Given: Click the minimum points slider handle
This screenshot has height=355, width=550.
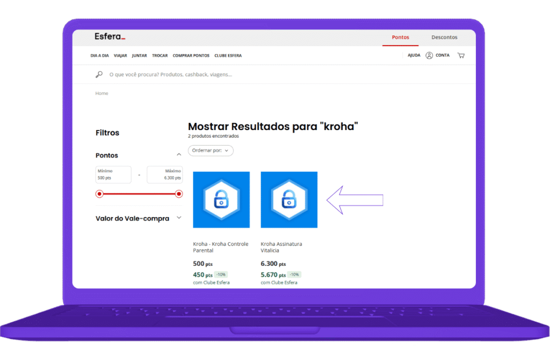Looking at the screenshot, I should [x=99, y=194].
